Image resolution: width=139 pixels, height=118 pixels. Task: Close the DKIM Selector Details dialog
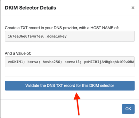pyautogui.click(x=133, y=8)
